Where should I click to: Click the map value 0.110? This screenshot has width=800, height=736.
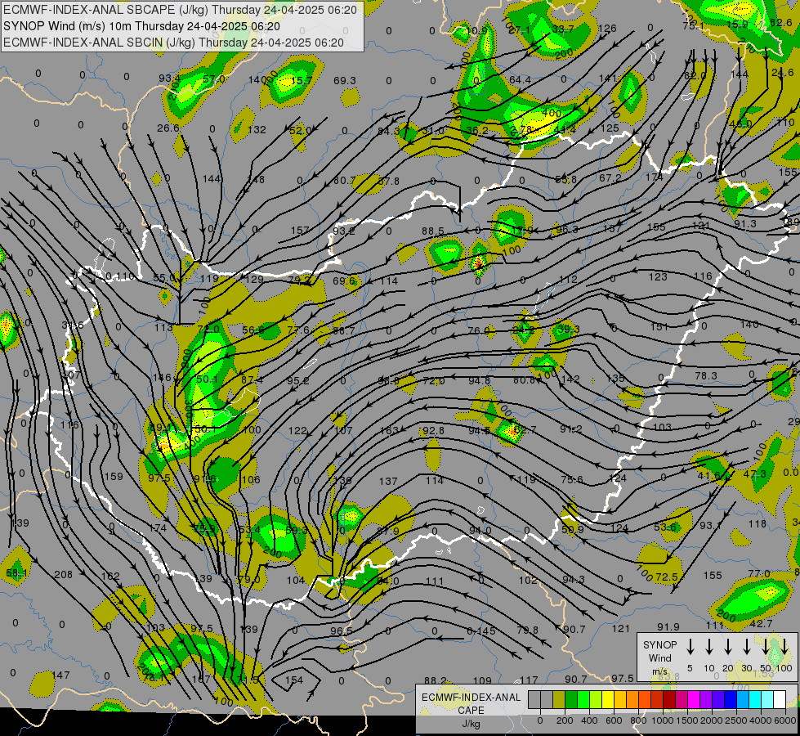120,276
